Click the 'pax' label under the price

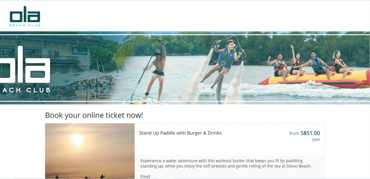pos(316,139)
